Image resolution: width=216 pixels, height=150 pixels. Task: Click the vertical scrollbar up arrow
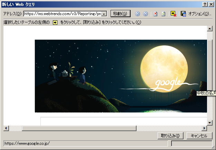point(209,29)
